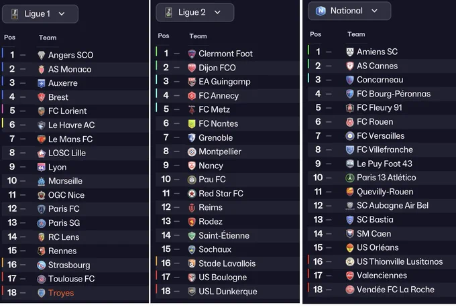Click the Red Star FC crest
This screenshot has height=307, width=456.
[192, 194]
